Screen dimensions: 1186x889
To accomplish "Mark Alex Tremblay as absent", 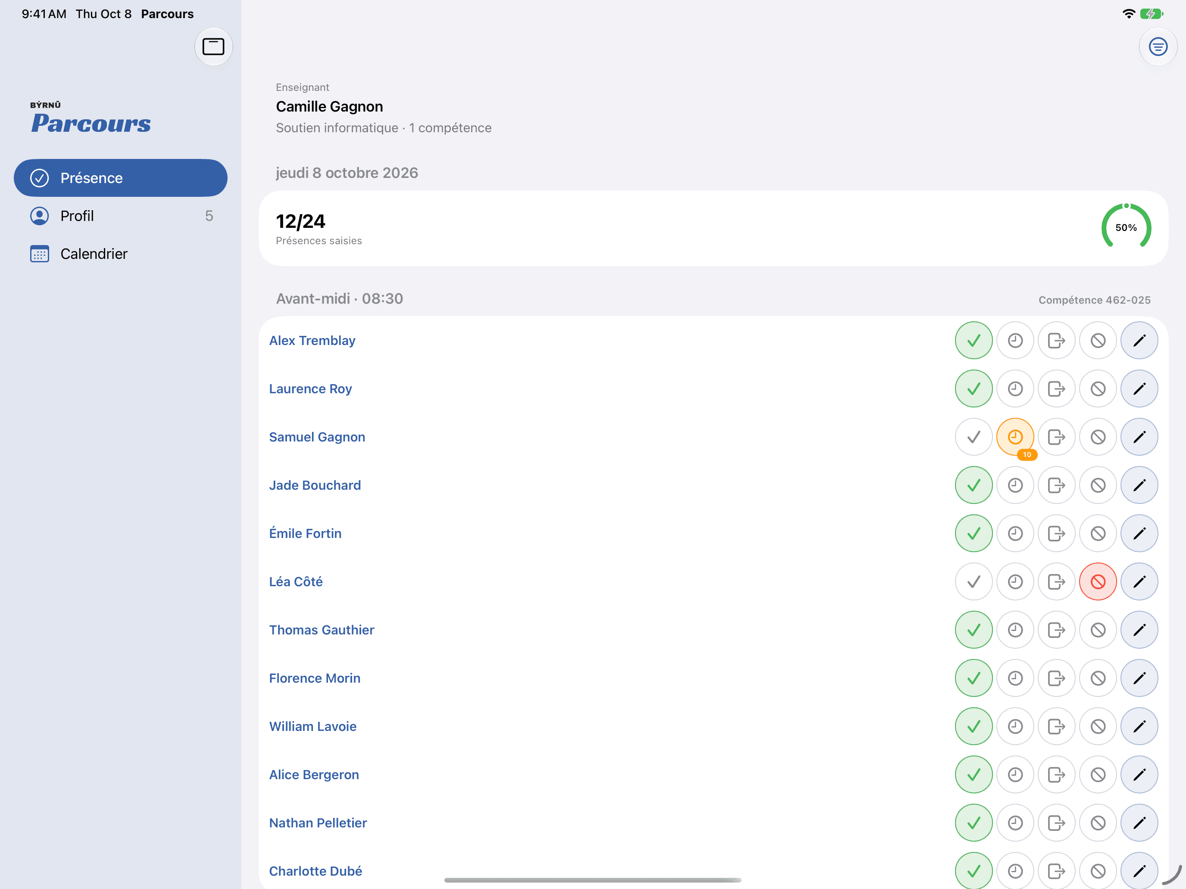I will point(1098,340).
